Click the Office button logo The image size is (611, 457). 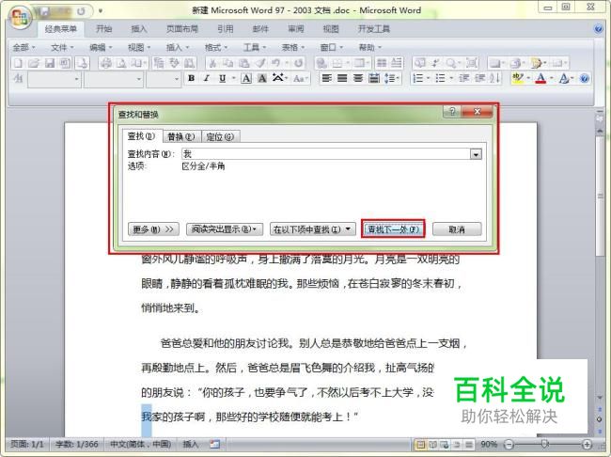point(20,17)
